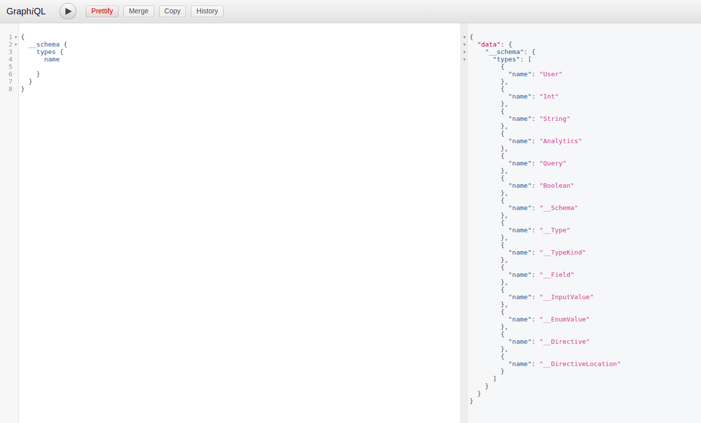Run the query with the Execute play button
Image resolution: width=701 pixels, height=423 pixels.
[68, 11]
